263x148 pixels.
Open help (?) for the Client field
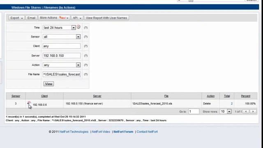(x=86, y=46)
